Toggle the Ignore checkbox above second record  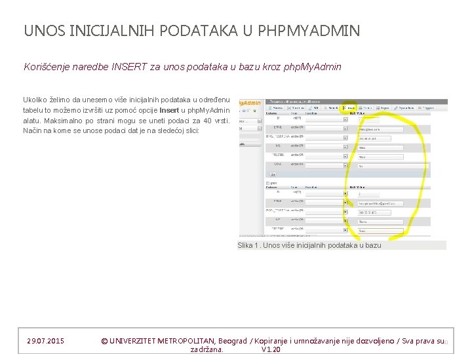pyautogui.click(x=267, y=183)
